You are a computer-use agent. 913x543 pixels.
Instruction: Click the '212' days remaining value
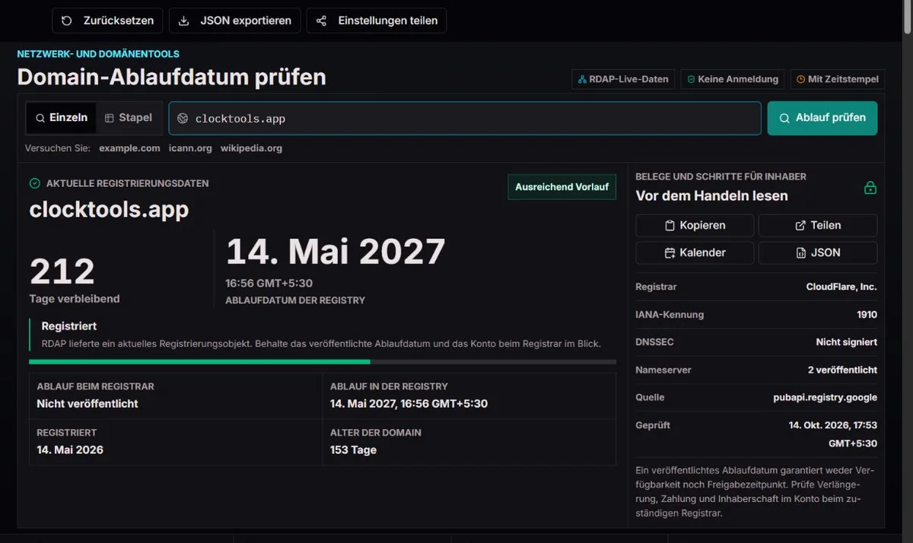click(x=62, y=271)
